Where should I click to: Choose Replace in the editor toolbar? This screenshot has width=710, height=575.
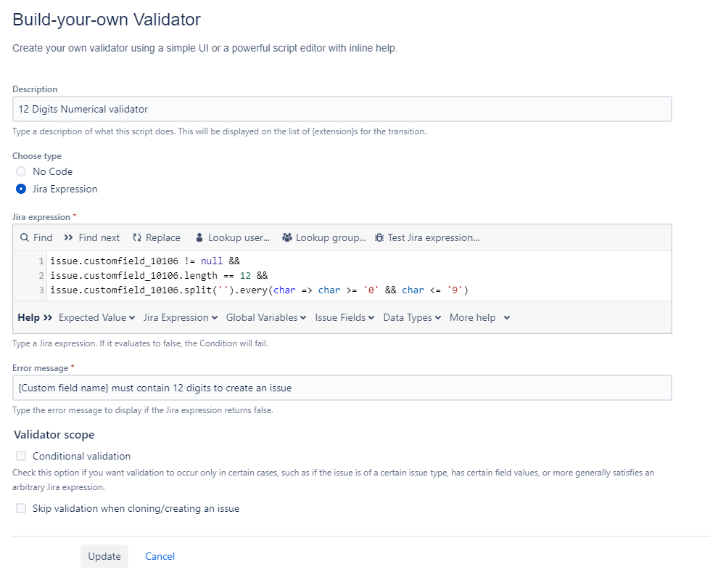163,237
